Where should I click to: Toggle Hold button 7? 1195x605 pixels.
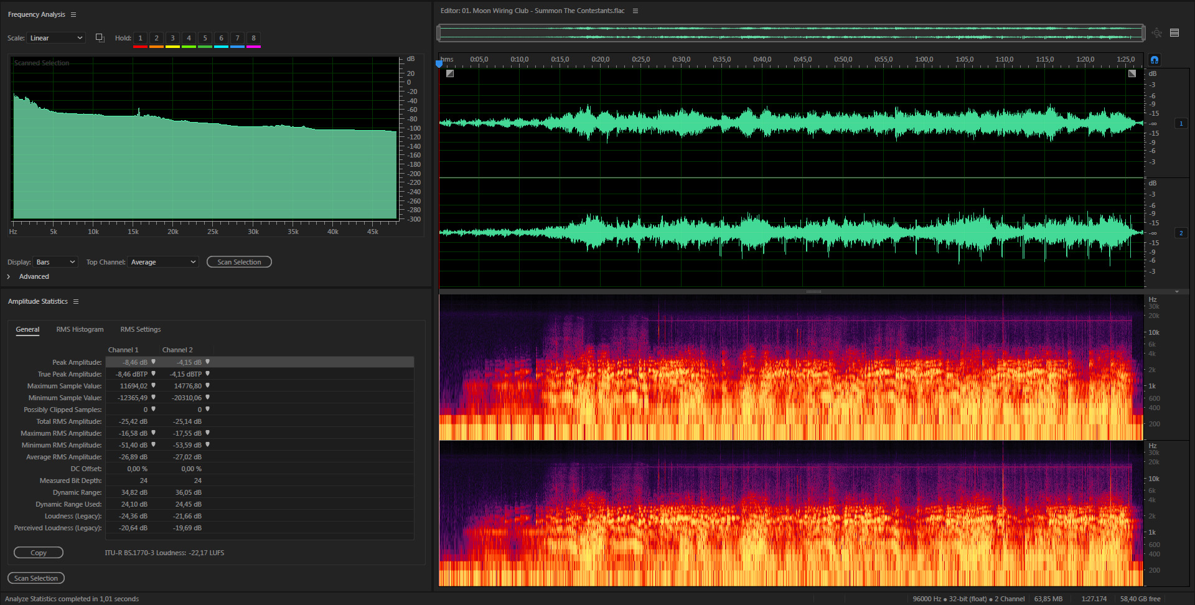tap(237, 39)
